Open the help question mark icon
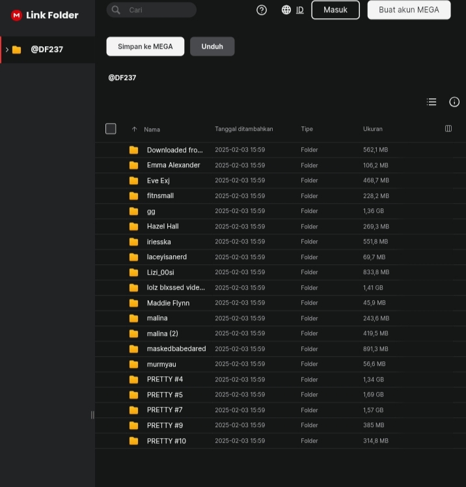The width and height of the screenshot is (466, 487). tap(262, 10)
